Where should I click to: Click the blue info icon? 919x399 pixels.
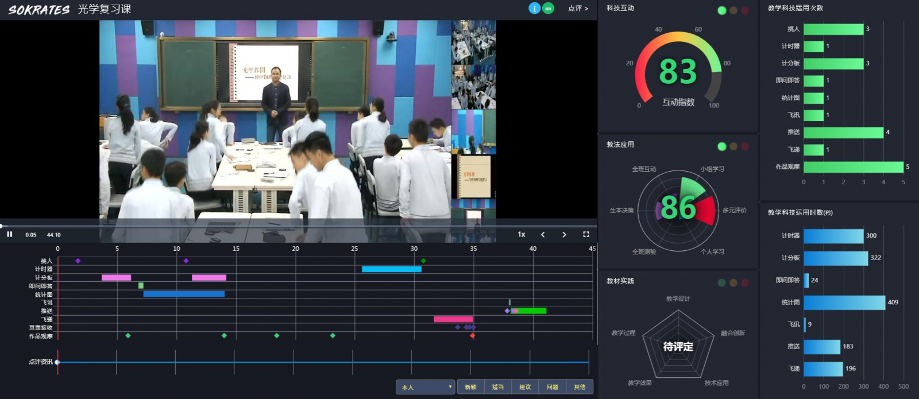point(534,9)
